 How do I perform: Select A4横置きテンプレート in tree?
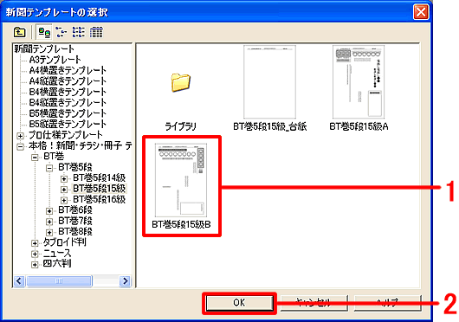[x=68, y=70]
